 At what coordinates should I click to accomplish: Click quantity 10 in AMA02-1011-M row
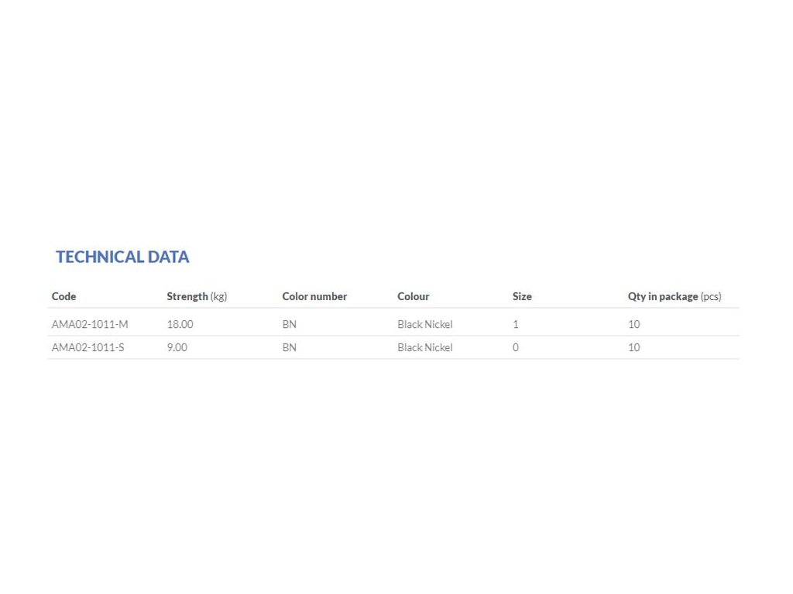click(x=633, y=324)
